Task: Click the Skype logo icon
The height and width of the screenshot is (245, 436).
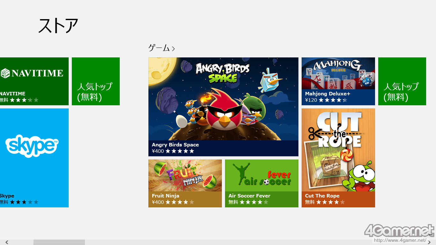Action: (x=32, y=146)
